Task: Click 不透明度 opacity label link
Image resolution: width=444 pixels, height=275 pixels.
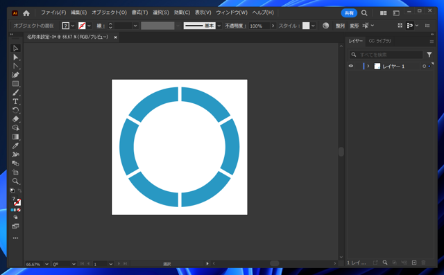Action: pos(236,26)
